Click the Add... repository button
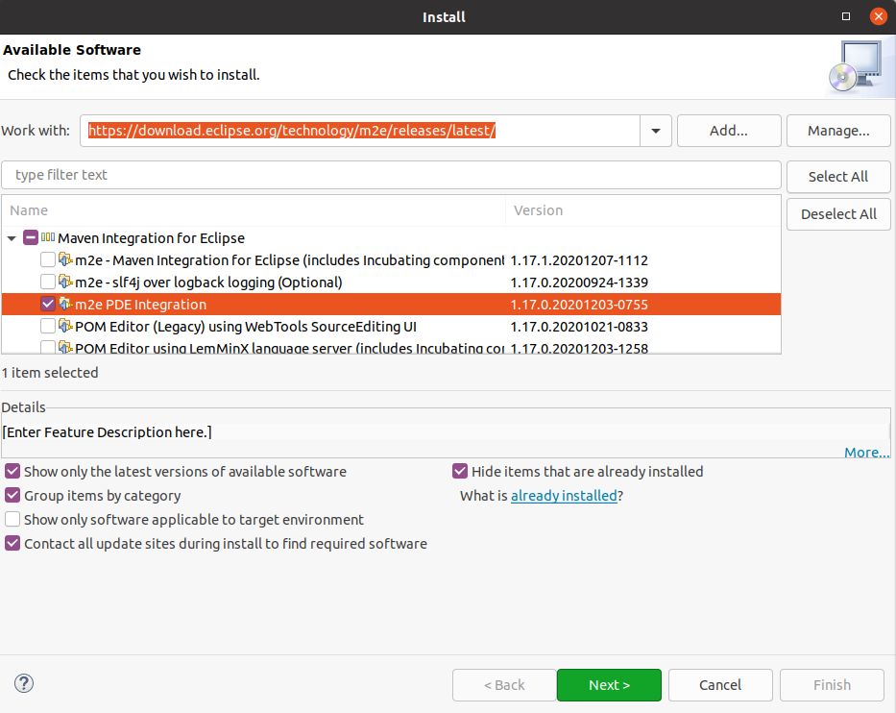The width and height of the screenshot is (896, 713). point(729,131)
